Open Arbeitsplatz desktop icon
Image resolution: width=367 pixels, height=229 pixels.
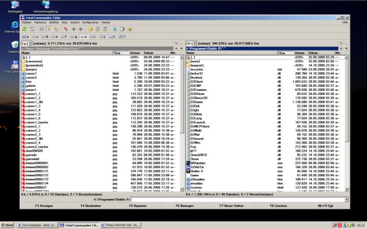[15, 7]
